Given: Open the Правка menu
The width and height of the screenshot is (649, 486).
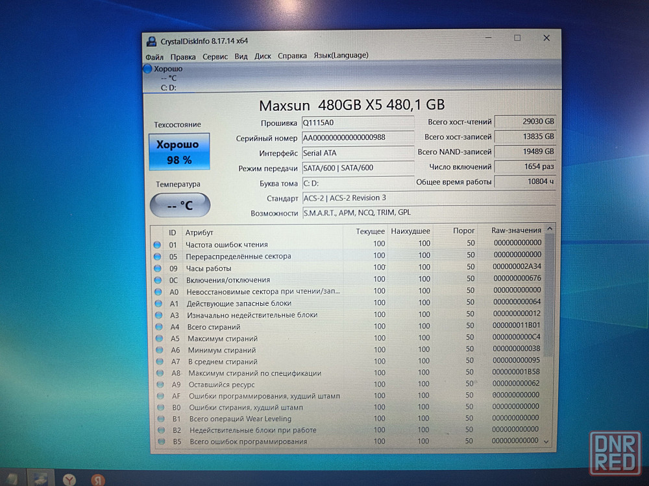Looking at the screenshot, I should click(x=183, y=56).
